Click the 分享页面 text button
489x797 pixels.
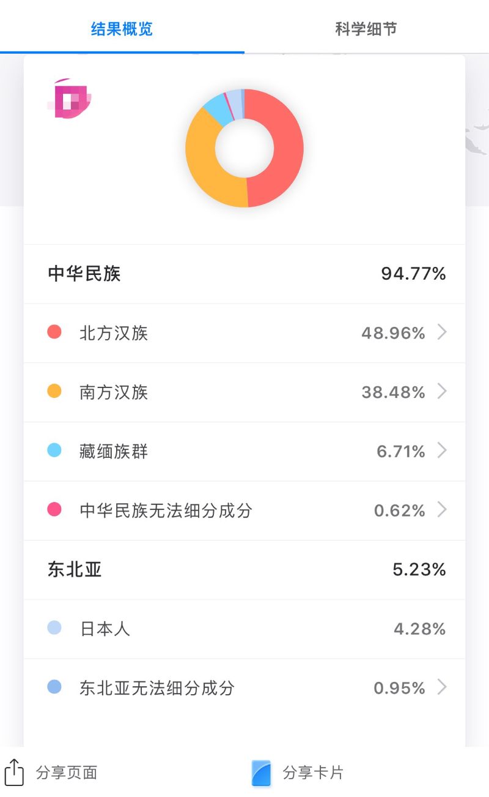click(x=67, y=773)
